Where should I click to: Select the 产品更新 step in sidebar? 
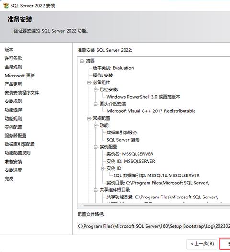coord(13,84)
